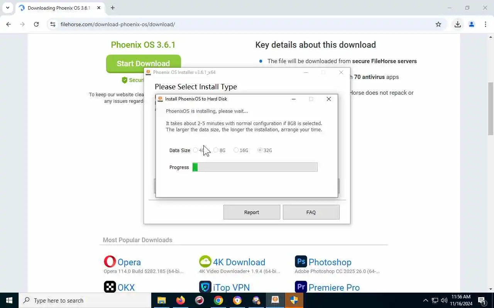Bookmark this page with the star icon
The image size is (494, 308).
click(x=438, y=24)
